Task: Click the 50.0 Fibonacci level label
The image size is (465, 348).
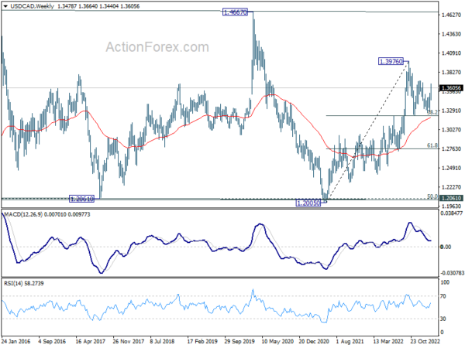Action: [x=432, y=196]
